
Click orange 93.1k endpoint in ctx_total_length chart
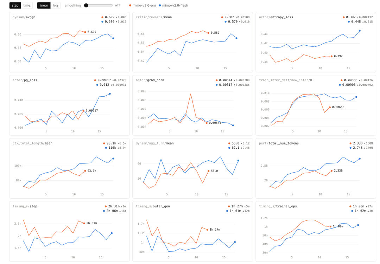click(x=85, y=171)
